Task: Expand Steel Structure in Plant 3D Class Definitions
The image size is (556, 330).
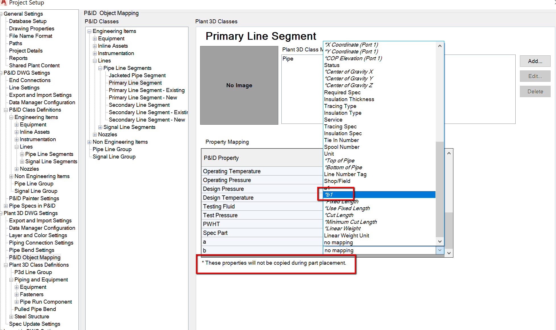Action: click(x=11, y=317)
